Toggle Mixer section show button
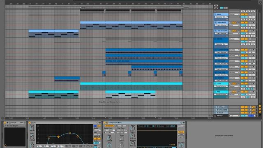The height and width of the screenshot is (148, 263). [260, 111]
